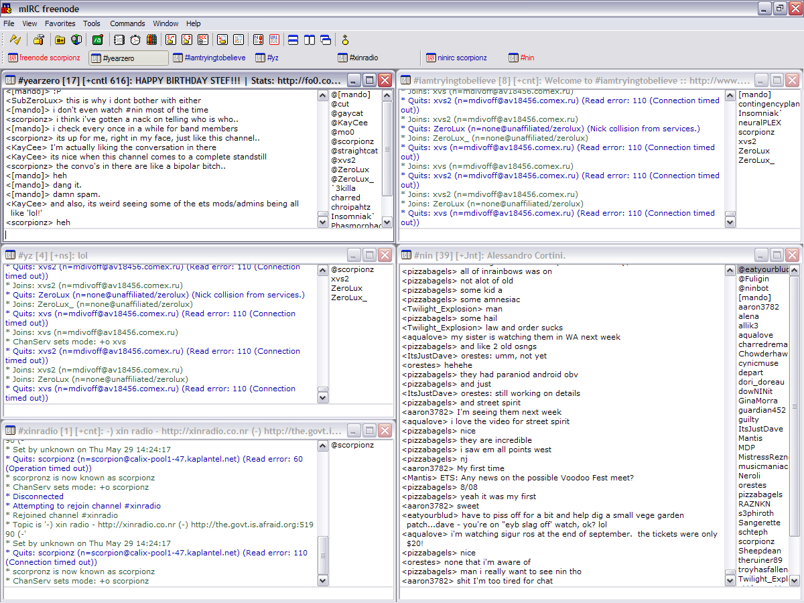Open the View menu

29,23
